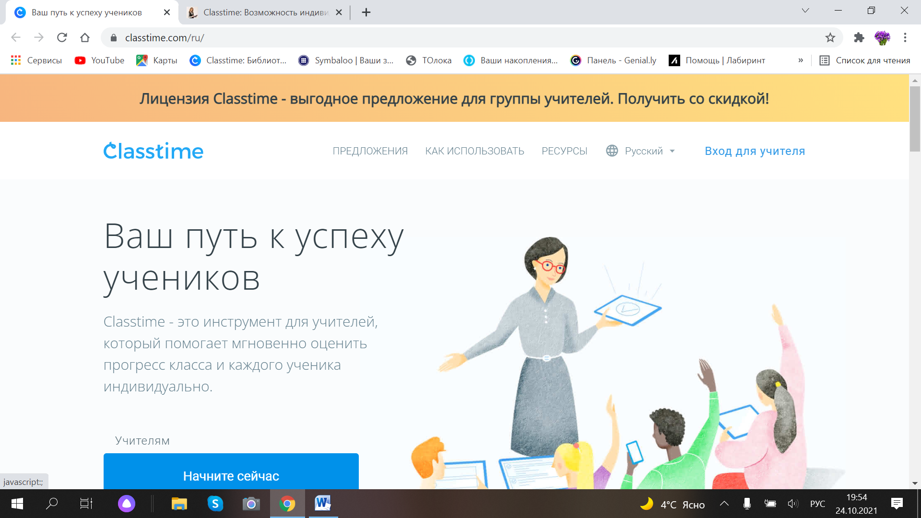Click the Classtime logo

click(x=153, y=151)
